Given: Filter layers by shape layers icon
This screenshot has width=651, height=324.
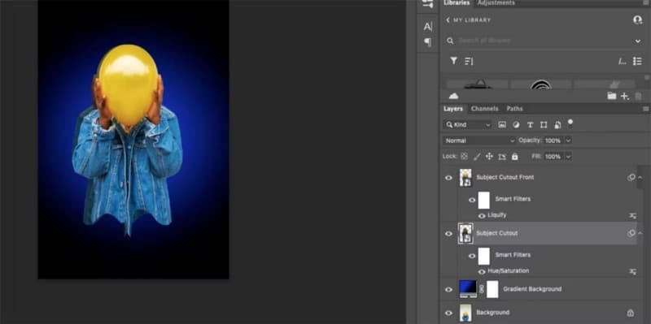Looking at the screenshot, I should point(544,125).
